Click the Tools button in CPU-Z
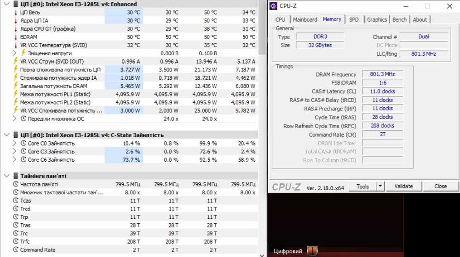This screenshot has height=257, width=460. (362, 187)
